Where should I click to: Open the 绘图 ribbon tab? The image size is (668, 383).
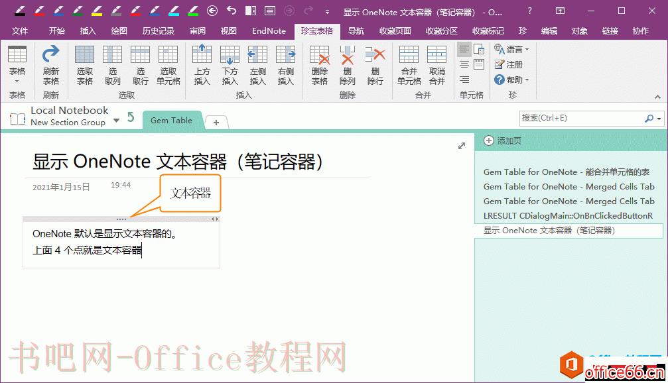coord(119,30)
